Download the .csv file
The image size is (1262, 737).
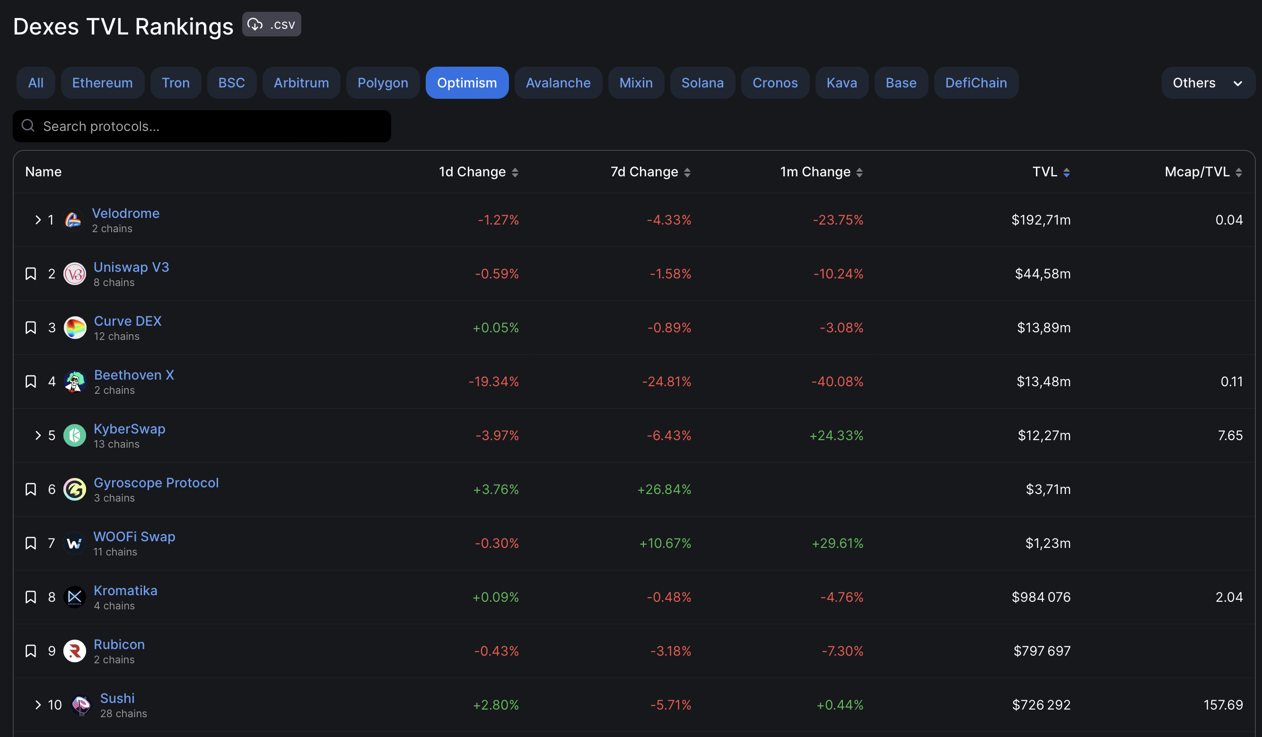point(272,25)
